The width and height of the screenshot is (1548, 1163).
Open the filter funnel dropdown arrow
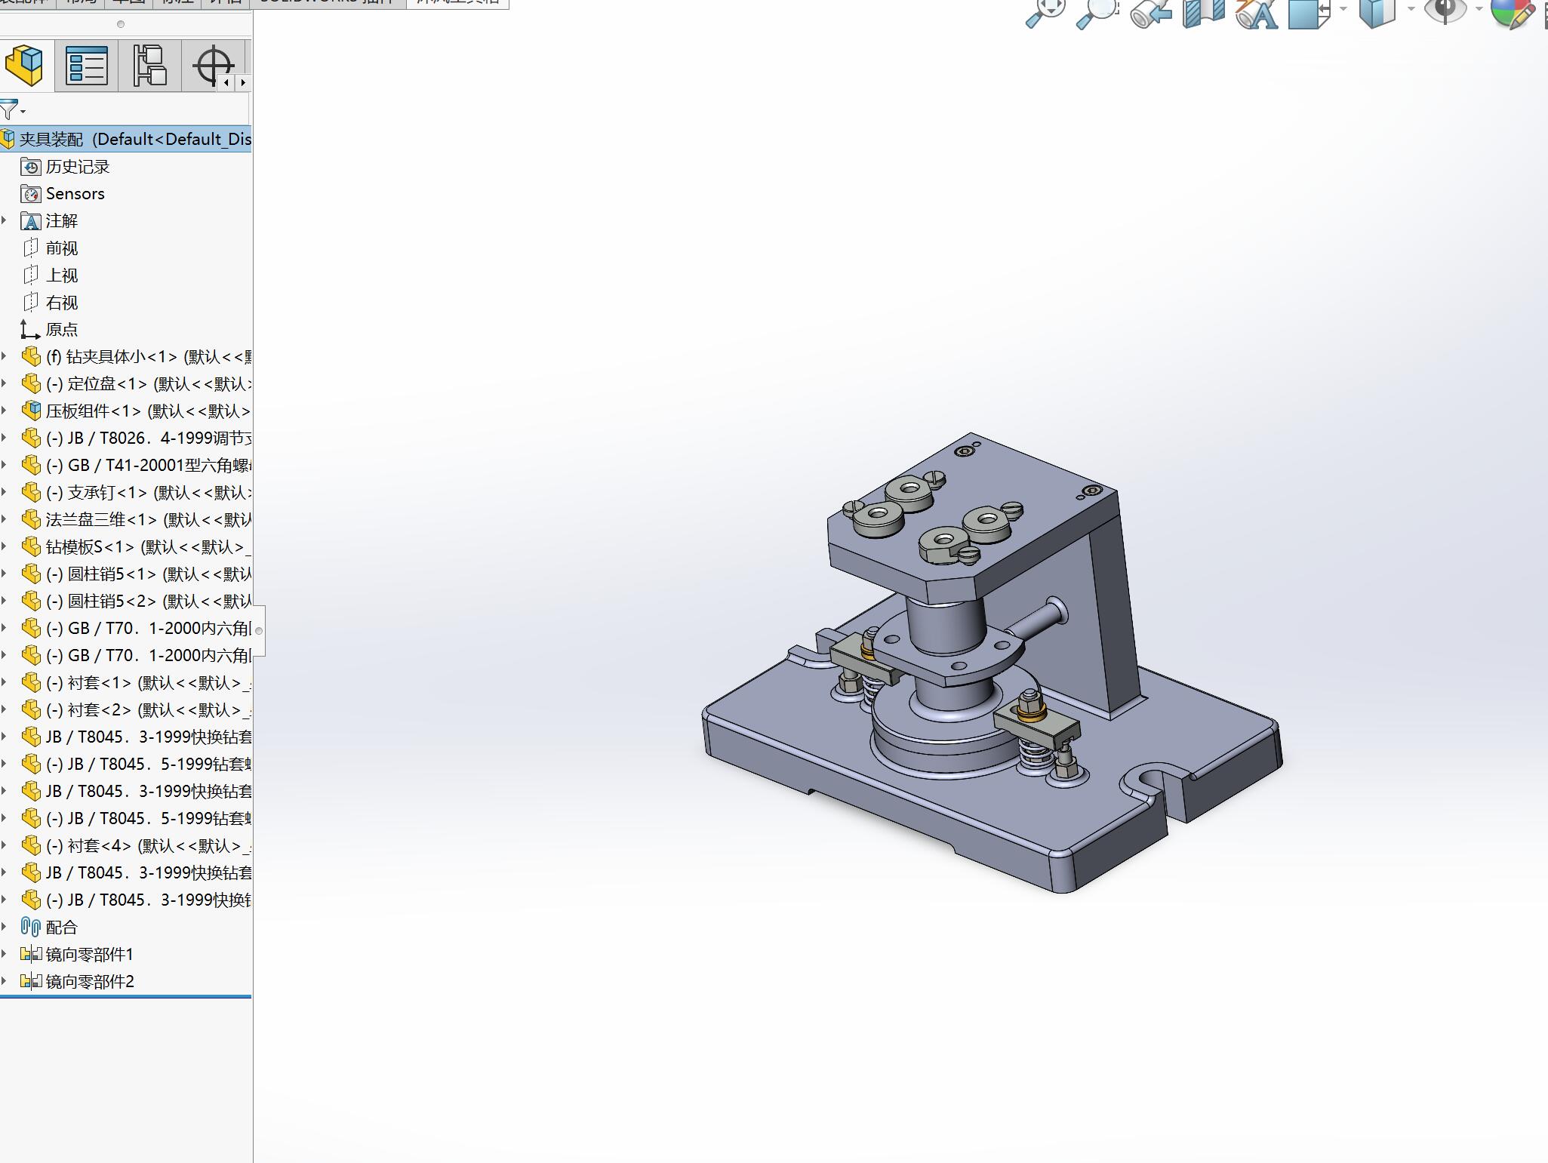click(x=23, y=112)
